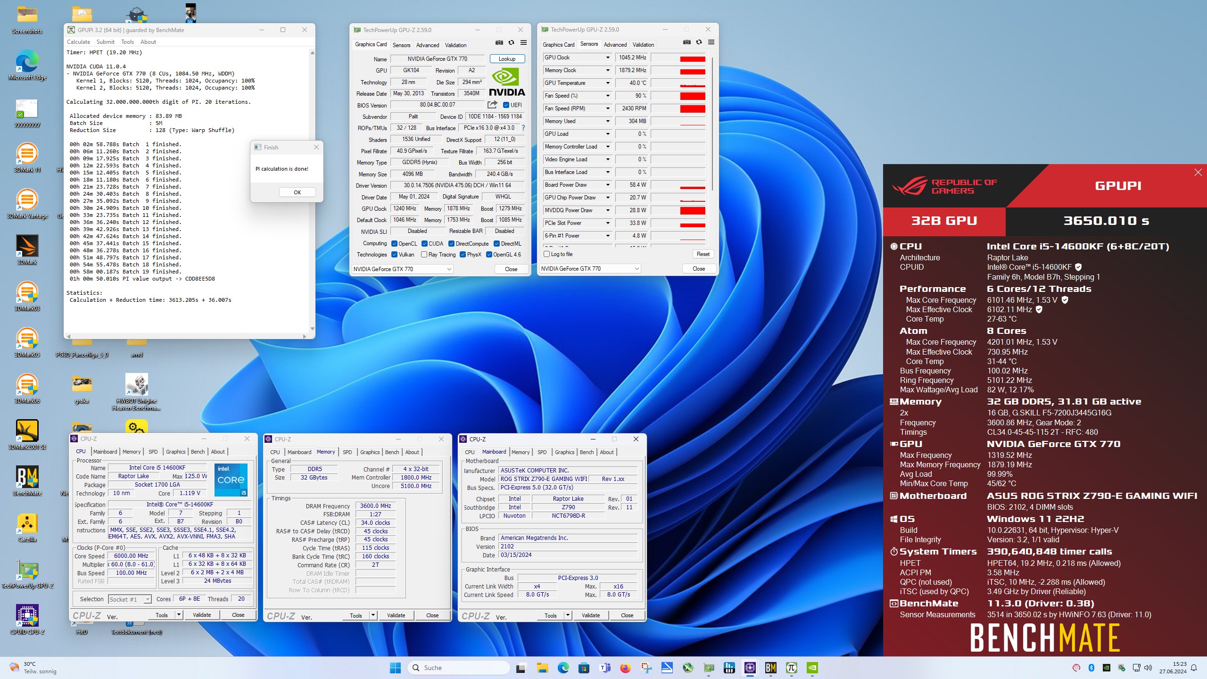Click the BIOS export share icon in GPU-Z
This screenshot has width=1207, height=679.
493,105
